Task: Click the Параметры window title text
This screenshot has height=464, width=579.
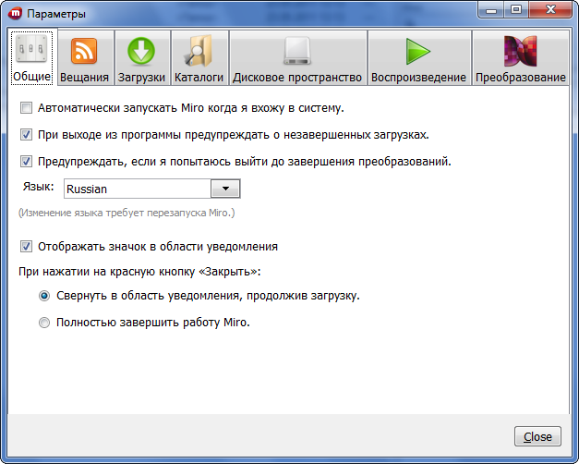Action: pos(56,14)
